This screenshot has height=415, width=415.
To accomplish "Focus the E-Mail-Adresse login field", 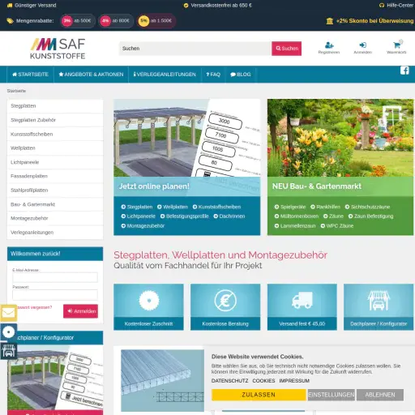I will point(55,277).
